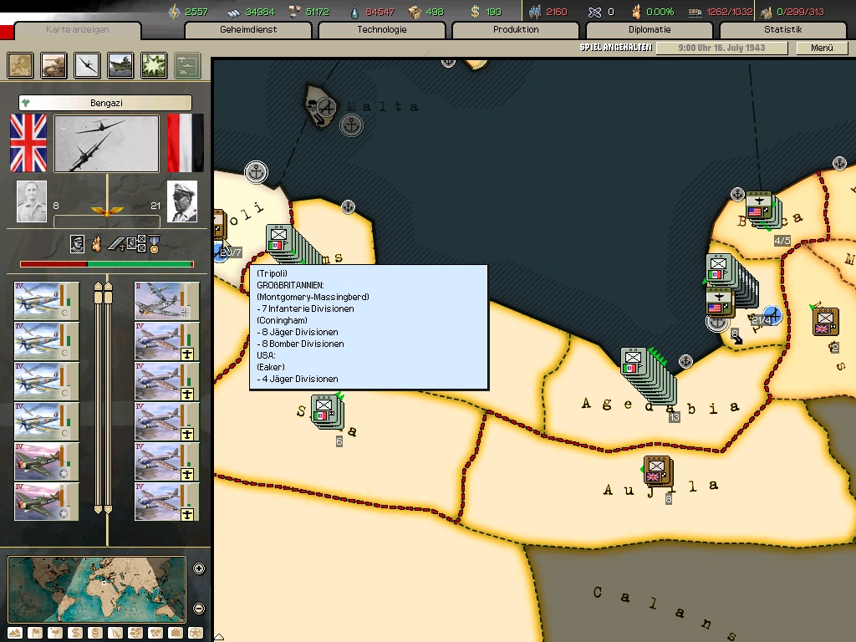
Task: Click the money value 190
Action: (x=493, y=12)
